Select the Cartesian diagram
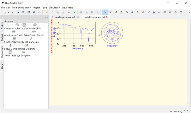Viewport: 191px width, 113px height. (x=9, y=27)
